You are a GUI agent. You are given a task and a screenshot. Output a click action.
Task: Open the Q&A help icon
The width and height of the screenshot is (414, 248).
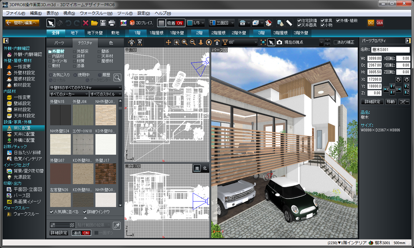pos(380,23)
